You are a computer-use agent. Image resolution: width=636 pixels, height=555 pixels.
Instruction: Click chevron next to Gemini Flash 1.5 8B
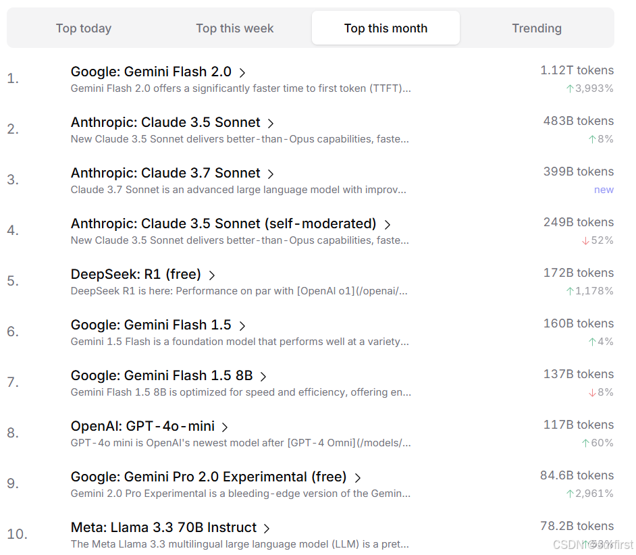263,377
